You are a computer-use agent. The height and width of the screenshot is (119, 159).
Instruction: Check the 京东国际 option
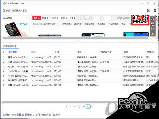click(96, 24)
